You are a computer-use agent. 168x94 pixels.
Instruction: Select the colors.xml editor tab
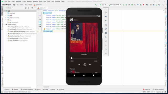[43, 8]
